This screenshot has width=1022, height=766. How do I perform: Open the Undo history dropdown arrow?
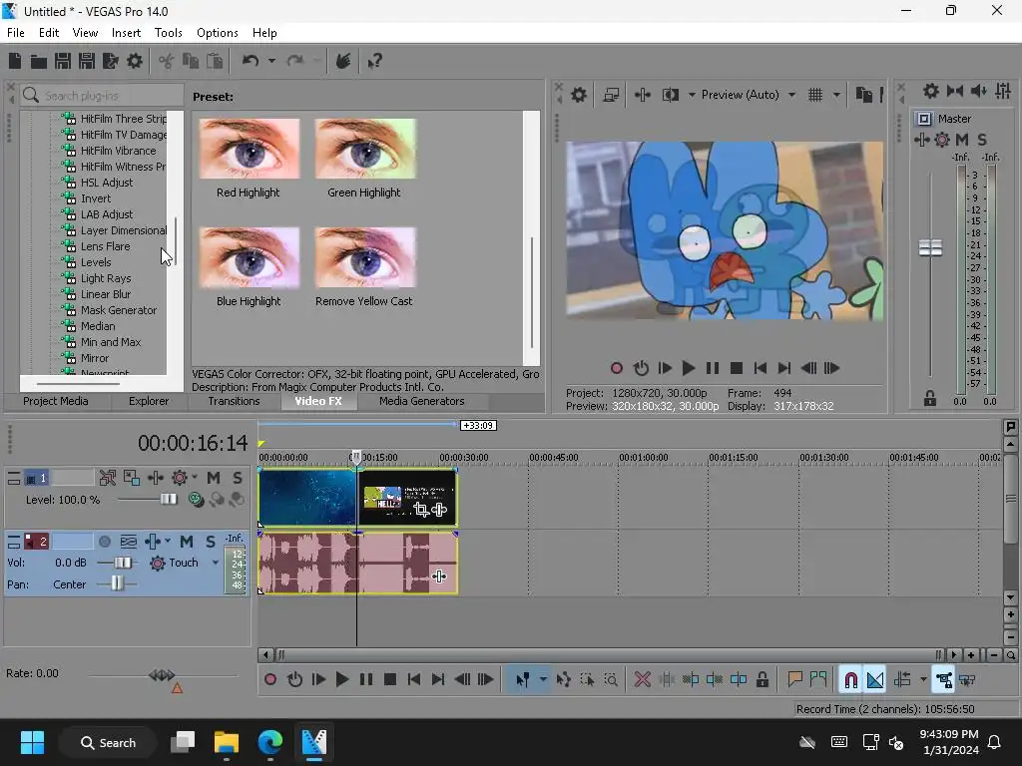coord(271,61)
